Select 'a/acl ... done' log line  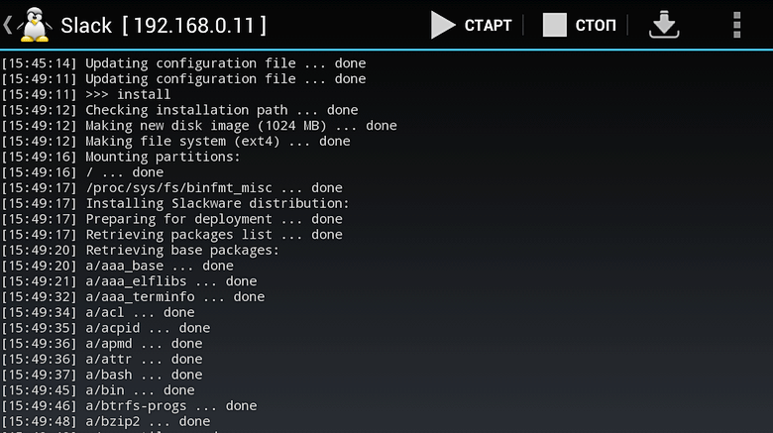(x=97, y=312)
